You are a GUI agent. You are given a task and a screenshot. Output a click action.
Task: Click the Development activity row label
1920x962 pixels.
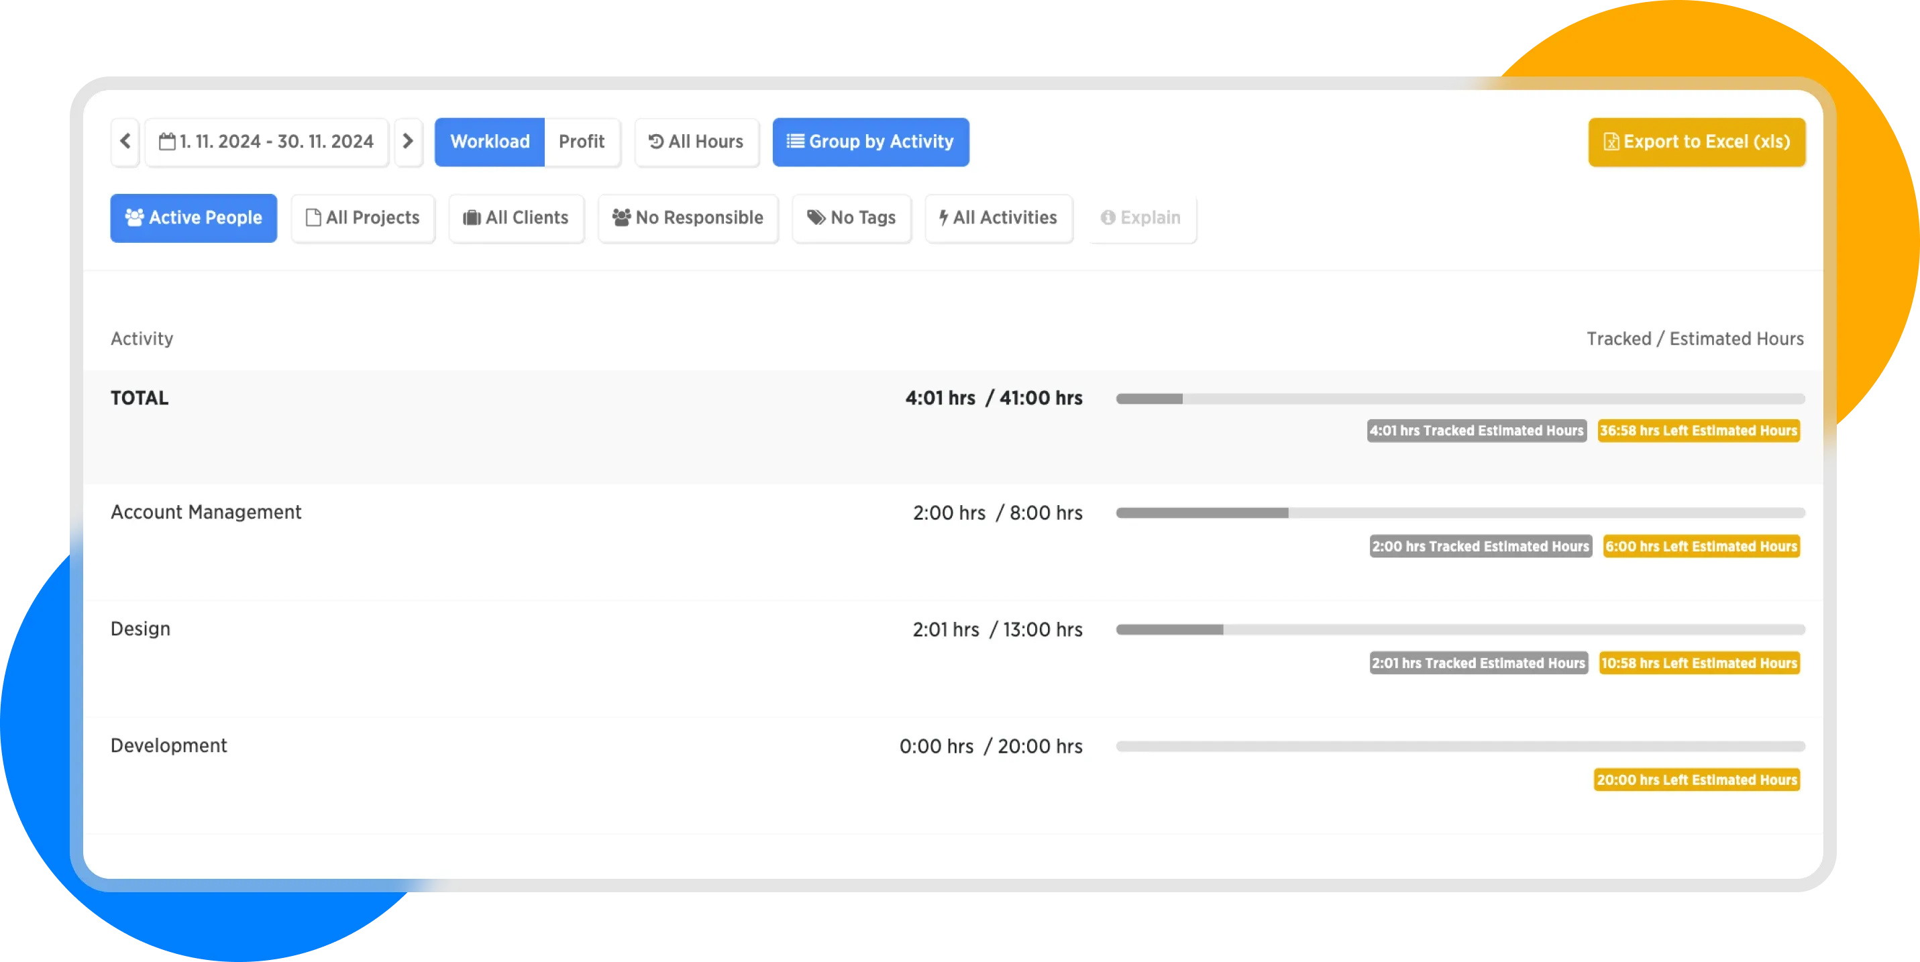(x=168, y=746)
